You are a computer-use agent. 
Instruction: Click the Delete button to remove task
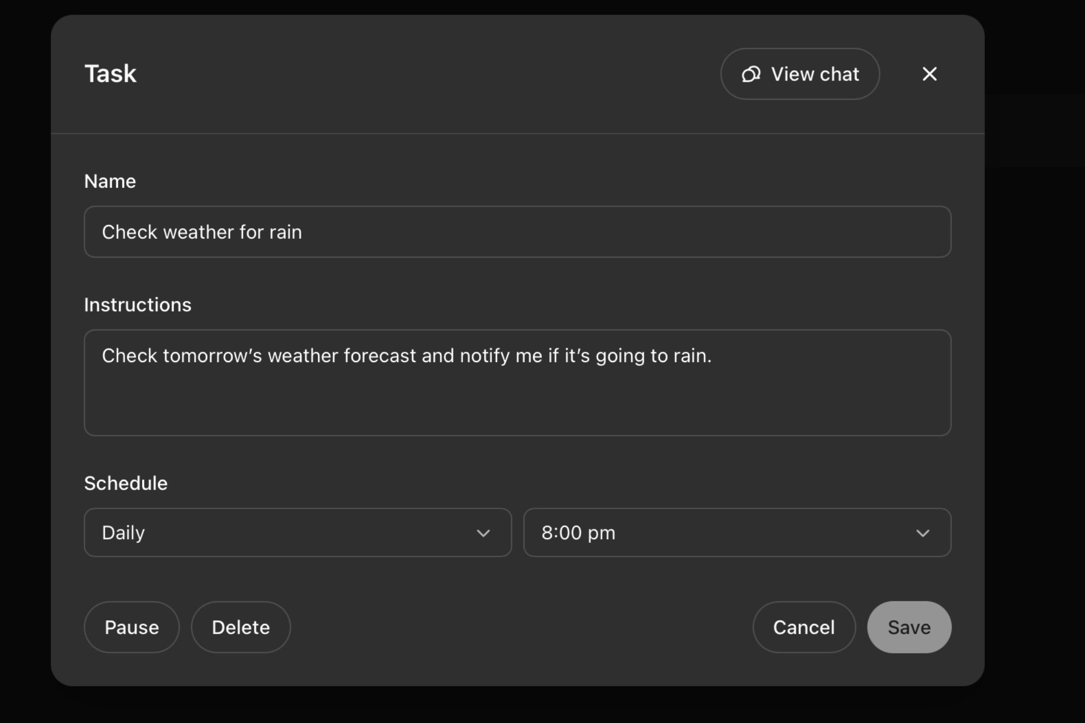240,627
